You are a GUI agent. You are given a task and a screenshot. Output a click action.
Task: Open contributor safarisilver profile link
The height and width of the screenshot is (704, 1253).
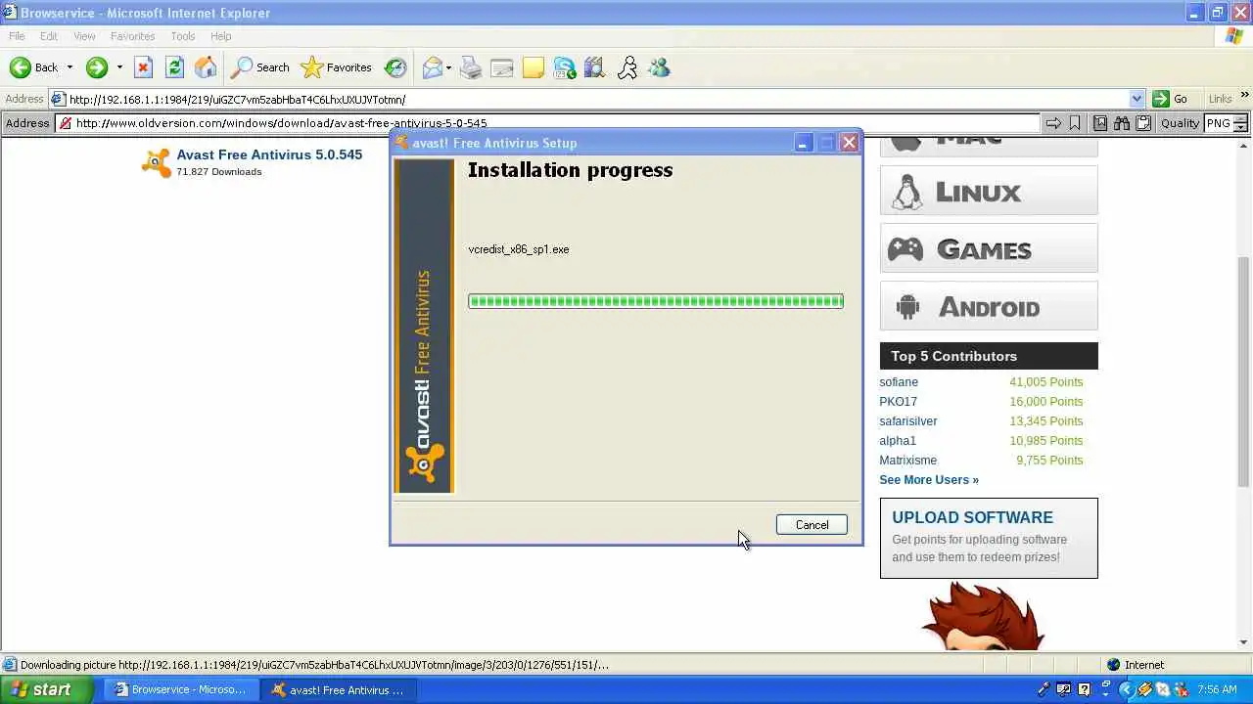(908, 421)
